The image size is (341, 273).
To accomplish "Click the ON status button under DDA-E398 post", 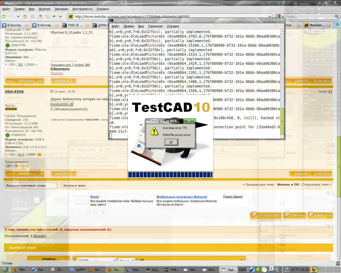I will (9, 174).
